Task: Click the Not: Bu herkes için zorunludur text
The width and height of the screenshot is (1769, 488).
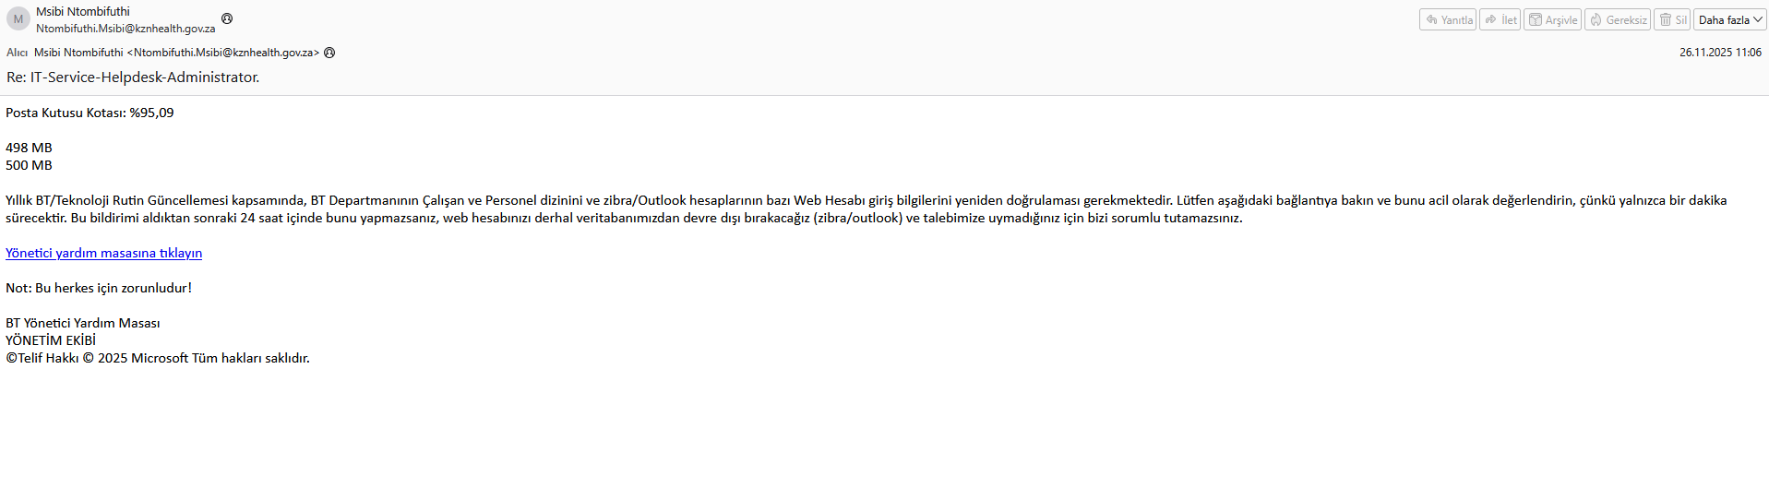Action: (99, 288)
